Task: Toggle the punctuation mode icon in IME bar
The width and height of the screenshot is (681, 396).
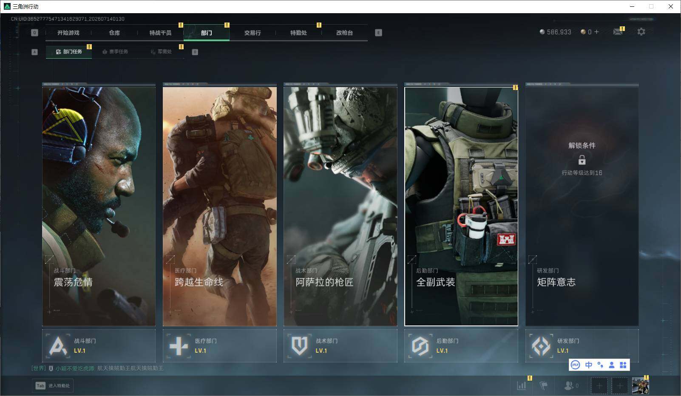Action: point(600,365)
